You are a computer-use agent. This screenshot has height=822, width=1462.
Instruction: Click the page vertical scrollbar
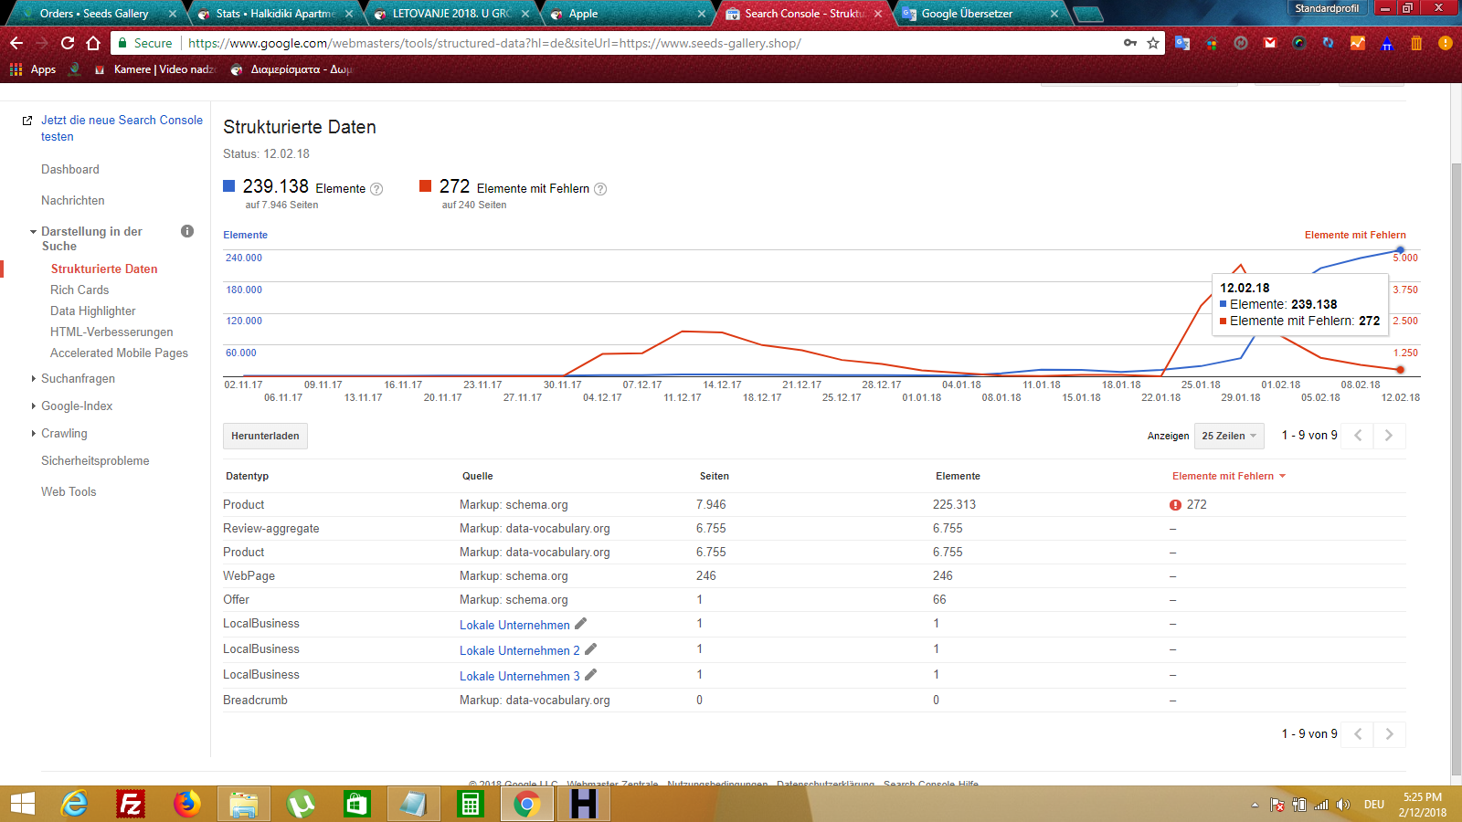1457,468
